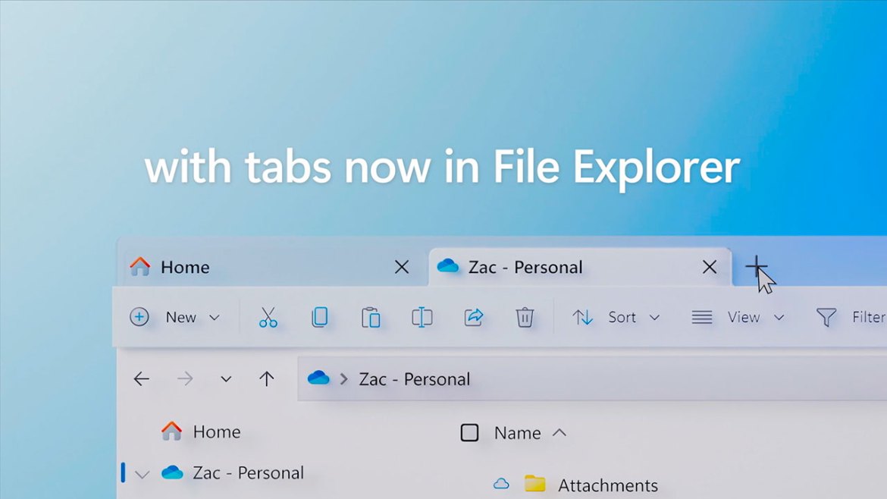Click the Name column header

pos(517,433)
